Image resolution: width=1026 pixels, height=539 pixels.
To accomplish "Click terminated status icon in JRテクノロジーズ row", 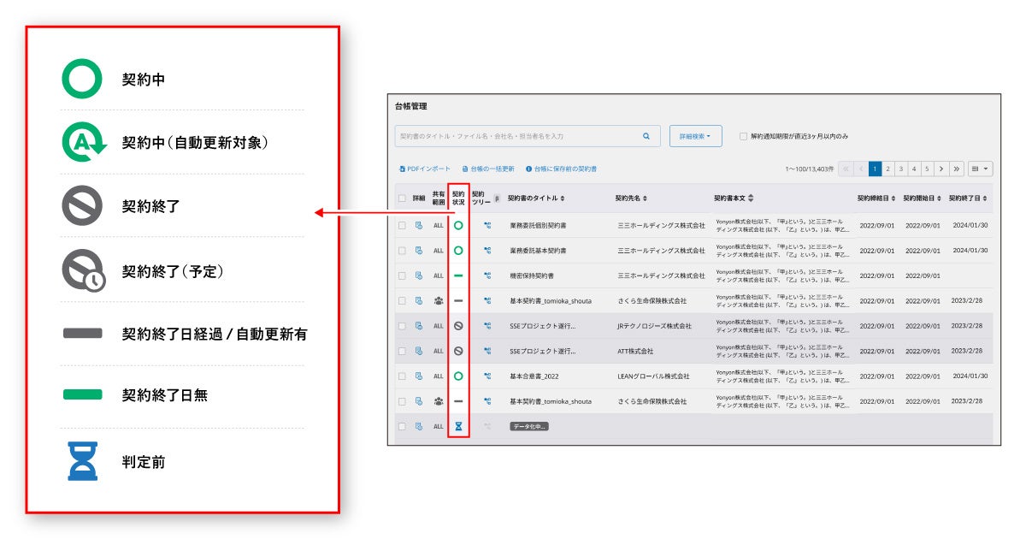I will click(x=458, y=326).
